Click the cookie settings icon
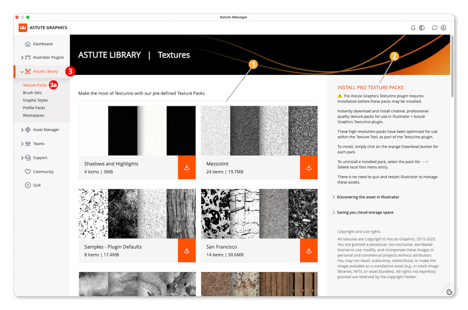Viewport: 468px width, 310px height. [449, 292]
